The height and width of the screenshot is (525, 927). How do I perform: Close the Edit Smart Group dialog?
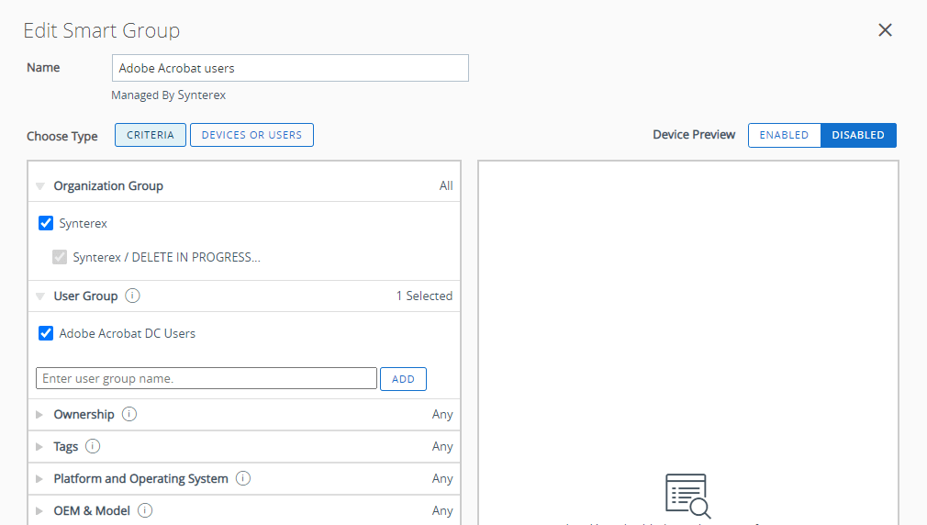[885, 30]
